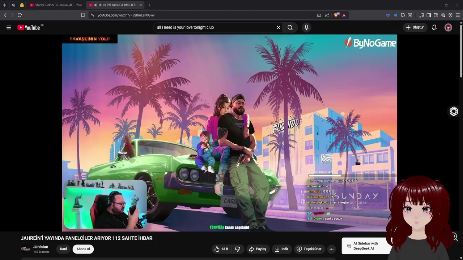
Task: Open the Jahistan channel avatar
Action: point(25,249)
